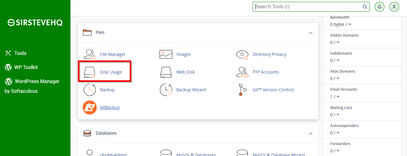Click the Files section heading
Image resolution: width=407 pixels, height=156 pixels.
[100, 32]
